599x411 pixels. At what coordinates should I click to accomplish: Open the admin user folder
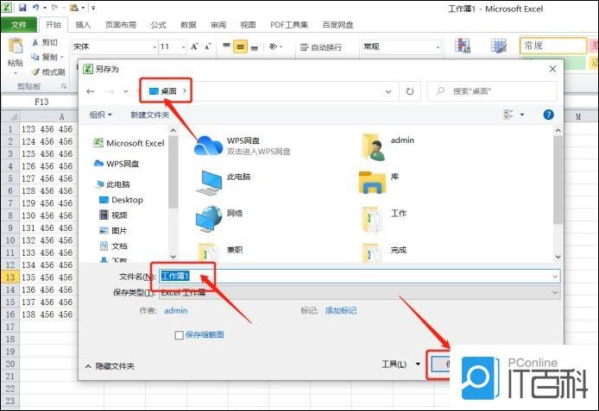[373, 146]
